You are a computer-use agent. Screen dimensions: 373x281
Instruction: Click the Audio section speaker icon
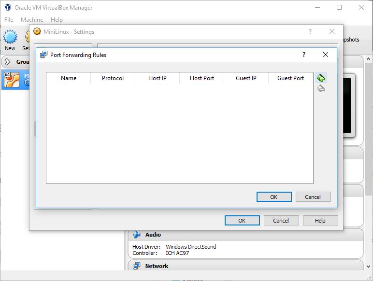137,235
